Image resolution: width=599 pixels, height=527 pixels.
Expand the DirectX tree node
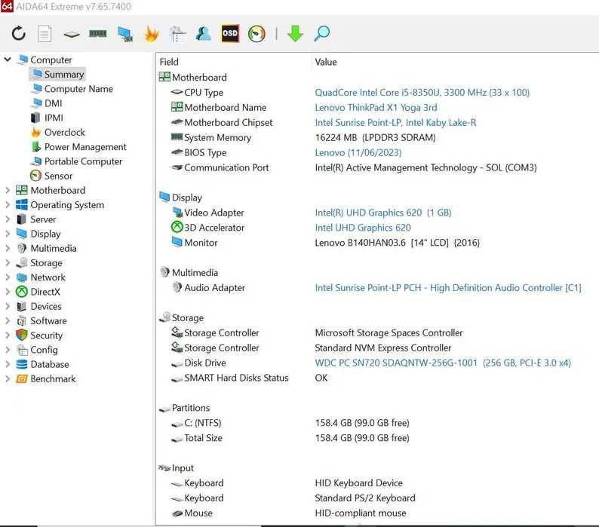point(8,292)
